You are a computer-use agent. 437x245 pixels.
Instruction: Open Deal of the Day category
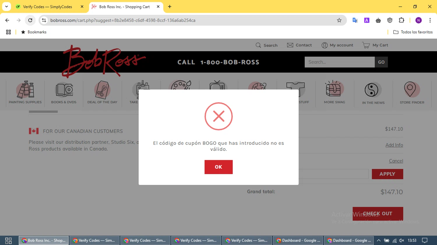coord(102,92)
